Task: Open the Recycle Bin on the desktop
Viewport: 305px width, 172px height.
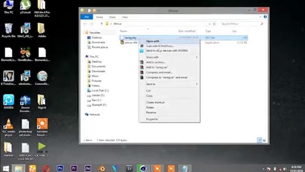Action: tap(9, 30)
